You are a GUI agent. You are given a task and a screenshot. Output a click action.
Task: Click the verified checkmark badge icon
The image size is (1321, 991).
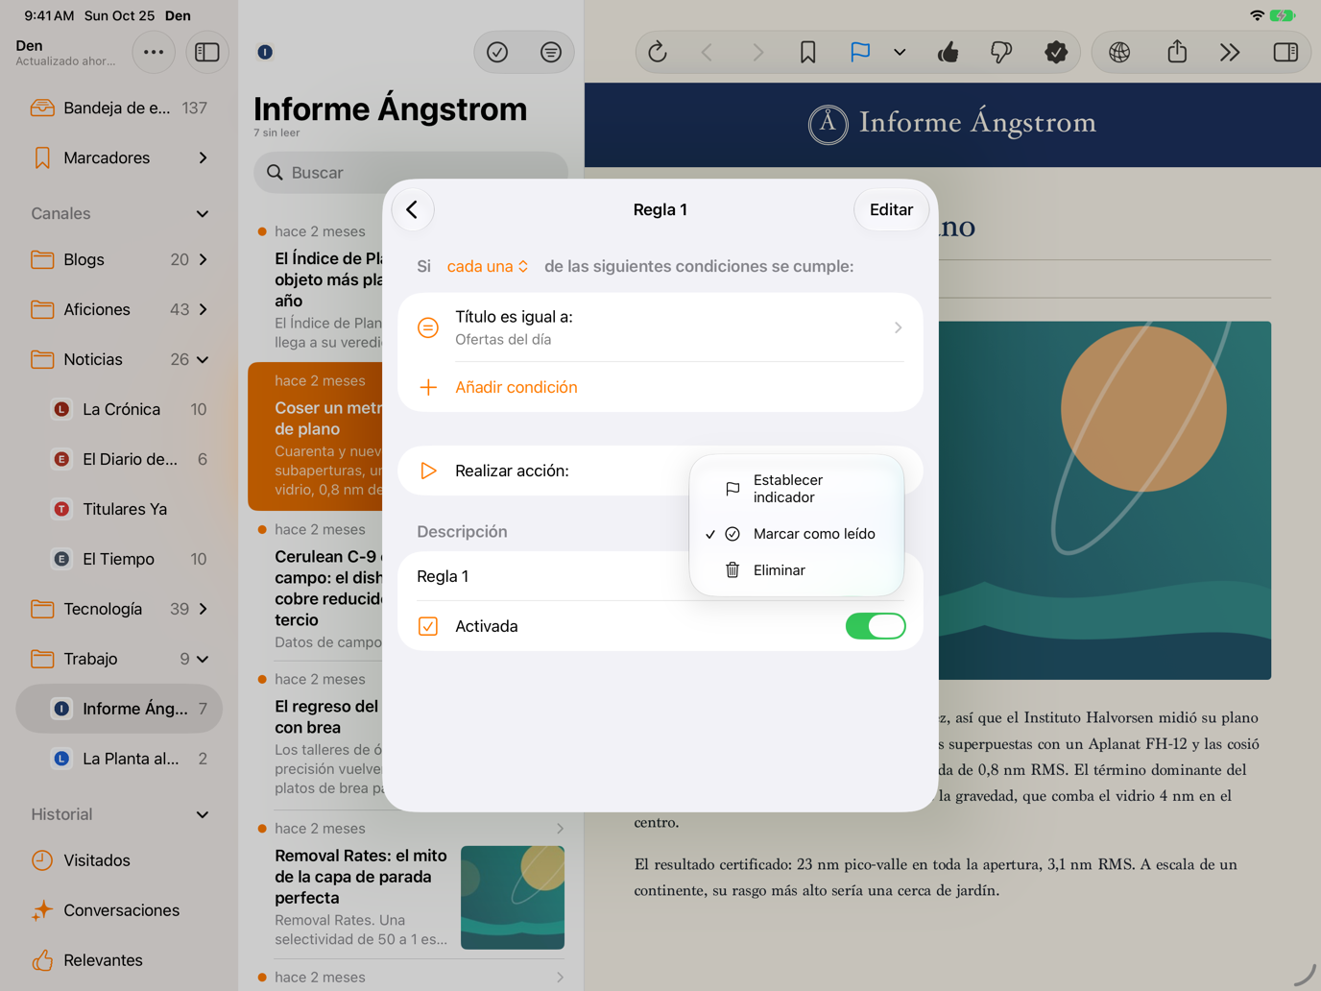coord(1056,52)
